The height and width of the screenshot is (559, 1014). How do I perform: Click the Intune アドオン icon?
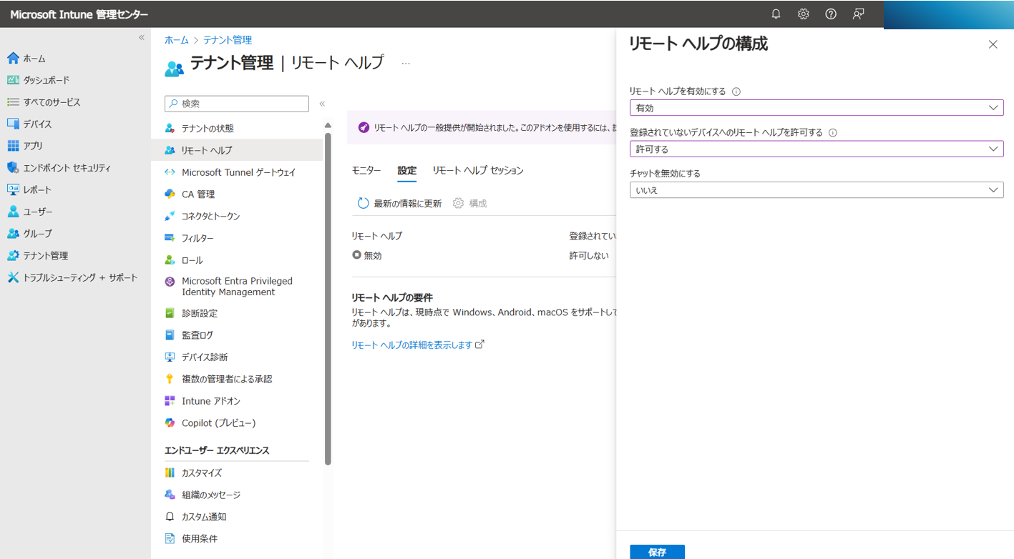pyautogui.click(x=170, y=401)
